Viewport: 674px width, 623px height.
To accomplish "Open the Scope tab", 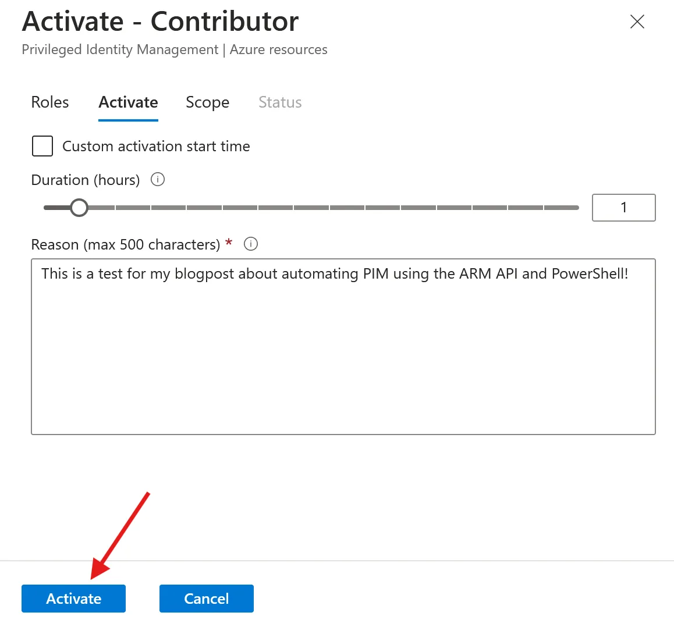I will pos(207,102).
